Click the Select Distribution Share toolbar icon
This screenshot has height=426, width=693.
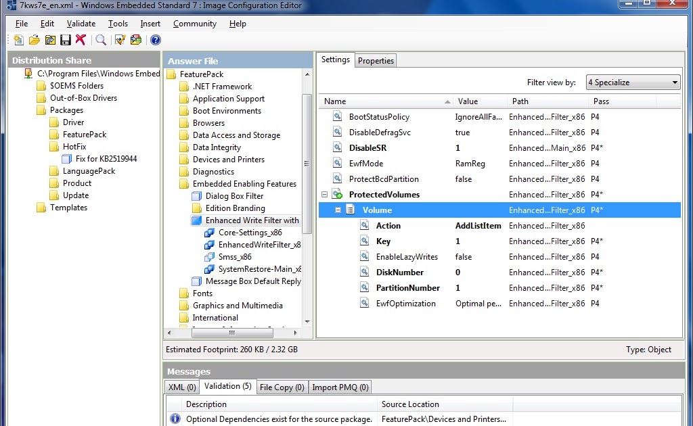pyautogui.click(x=50, y=40)
